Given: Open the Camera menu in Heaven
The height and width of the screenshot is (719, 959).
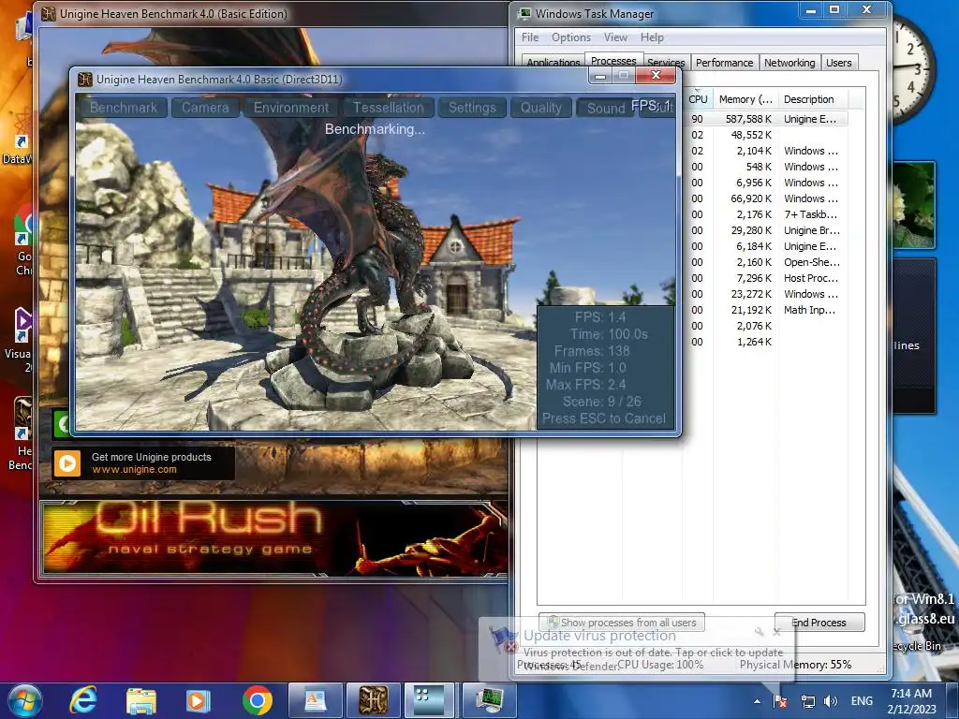Looking at the screenshot, I should pos(205,108).
